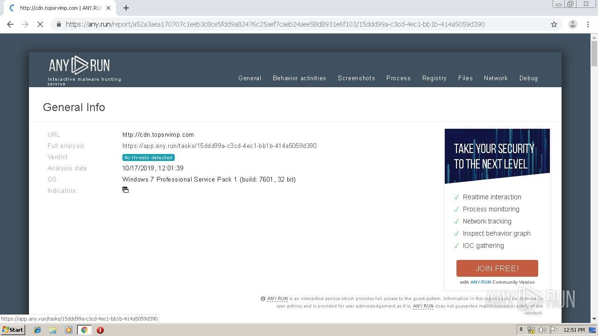Open Process section
Screen dimensions: 598x336
click(x=399, y=78)
